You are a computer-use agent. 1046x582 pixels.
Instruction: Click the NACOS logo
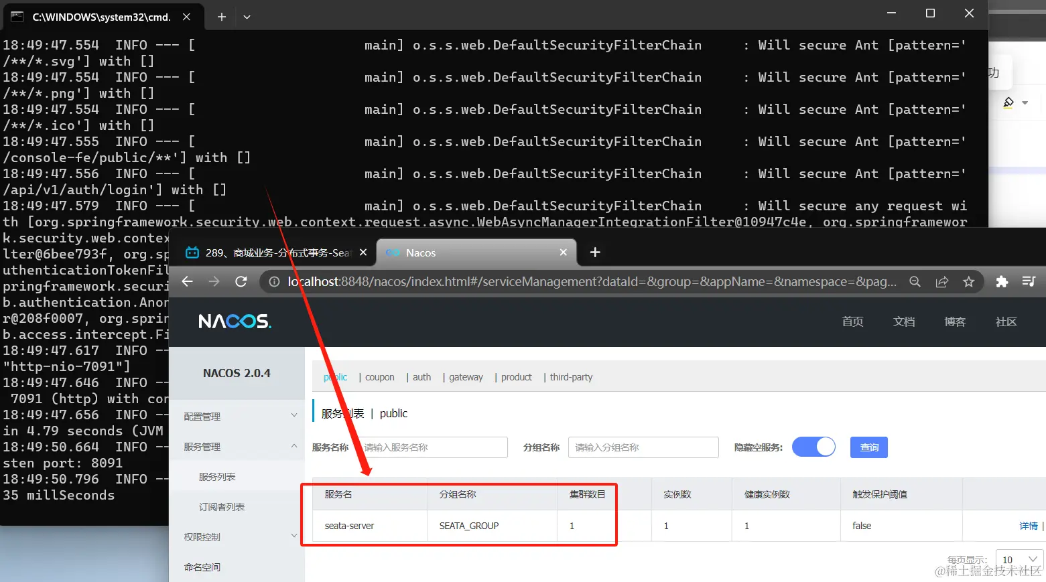(235, 321)
